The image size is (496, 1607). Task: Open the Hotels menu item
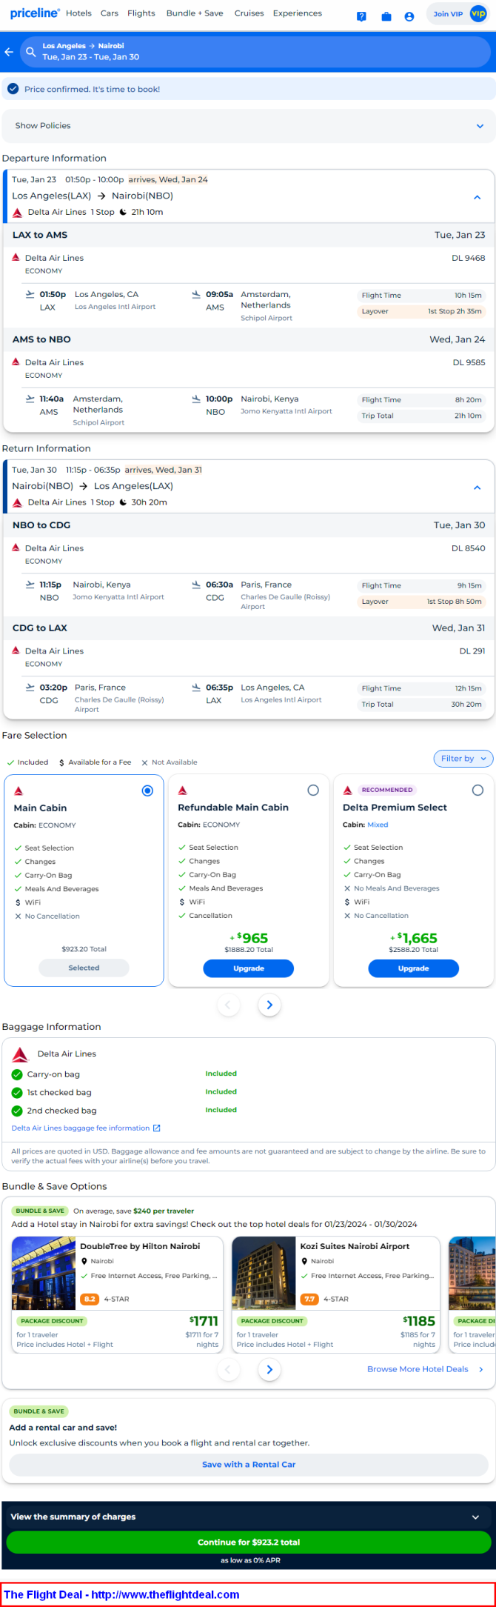pyautogui.click(x=78, y=13)
